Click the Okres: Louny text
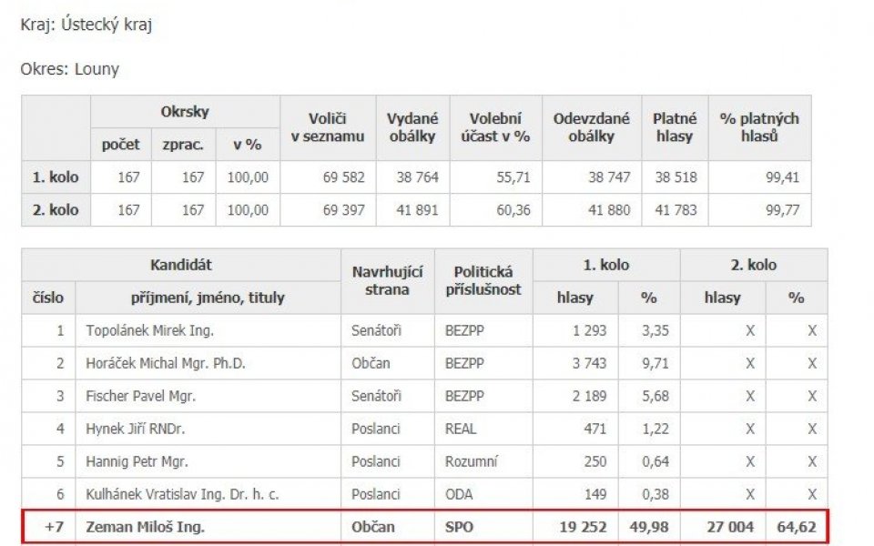The height and width of the screenshot is (546, 874). click(x=70, y=69)
